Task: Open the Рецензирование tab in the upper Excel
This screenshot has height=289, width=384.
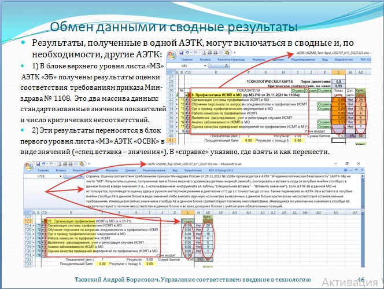Action: 303,60
